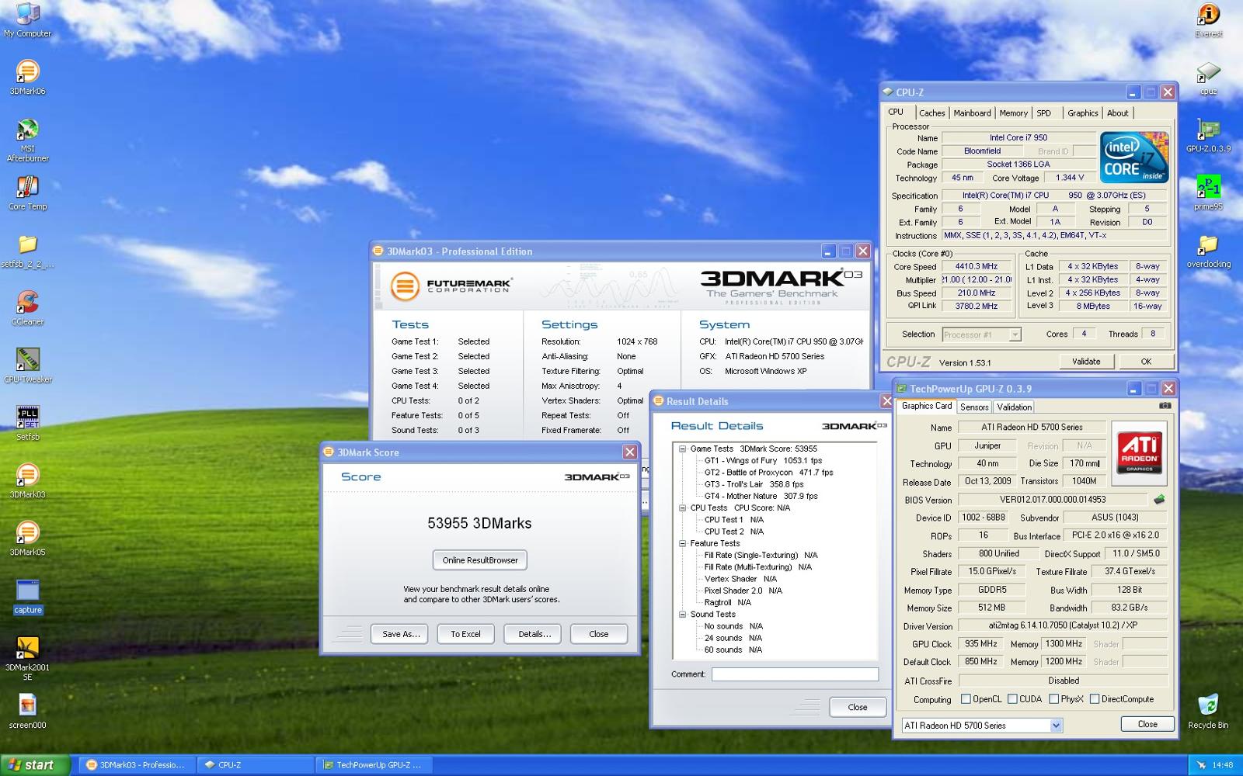Switch to TechPowerUp GPU-Z taskbar button
The image size is (1243, 776).
coord(373,765)
